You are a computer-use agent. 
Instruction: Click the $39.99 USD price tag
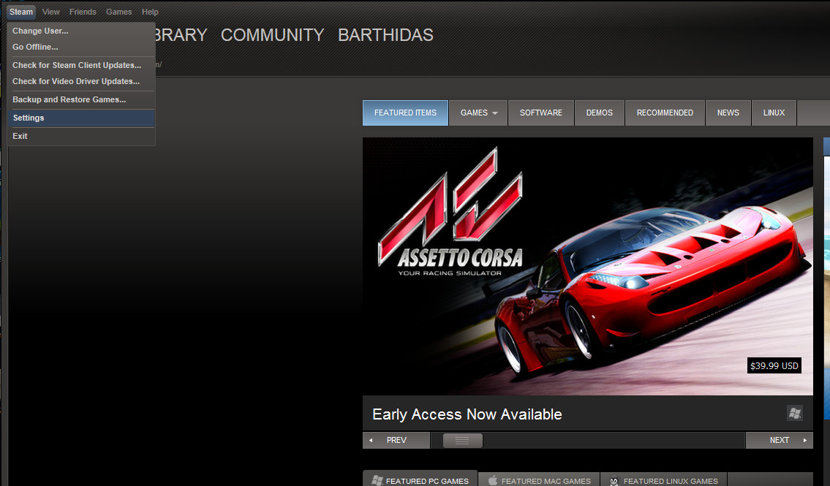(x=774, y=365)
